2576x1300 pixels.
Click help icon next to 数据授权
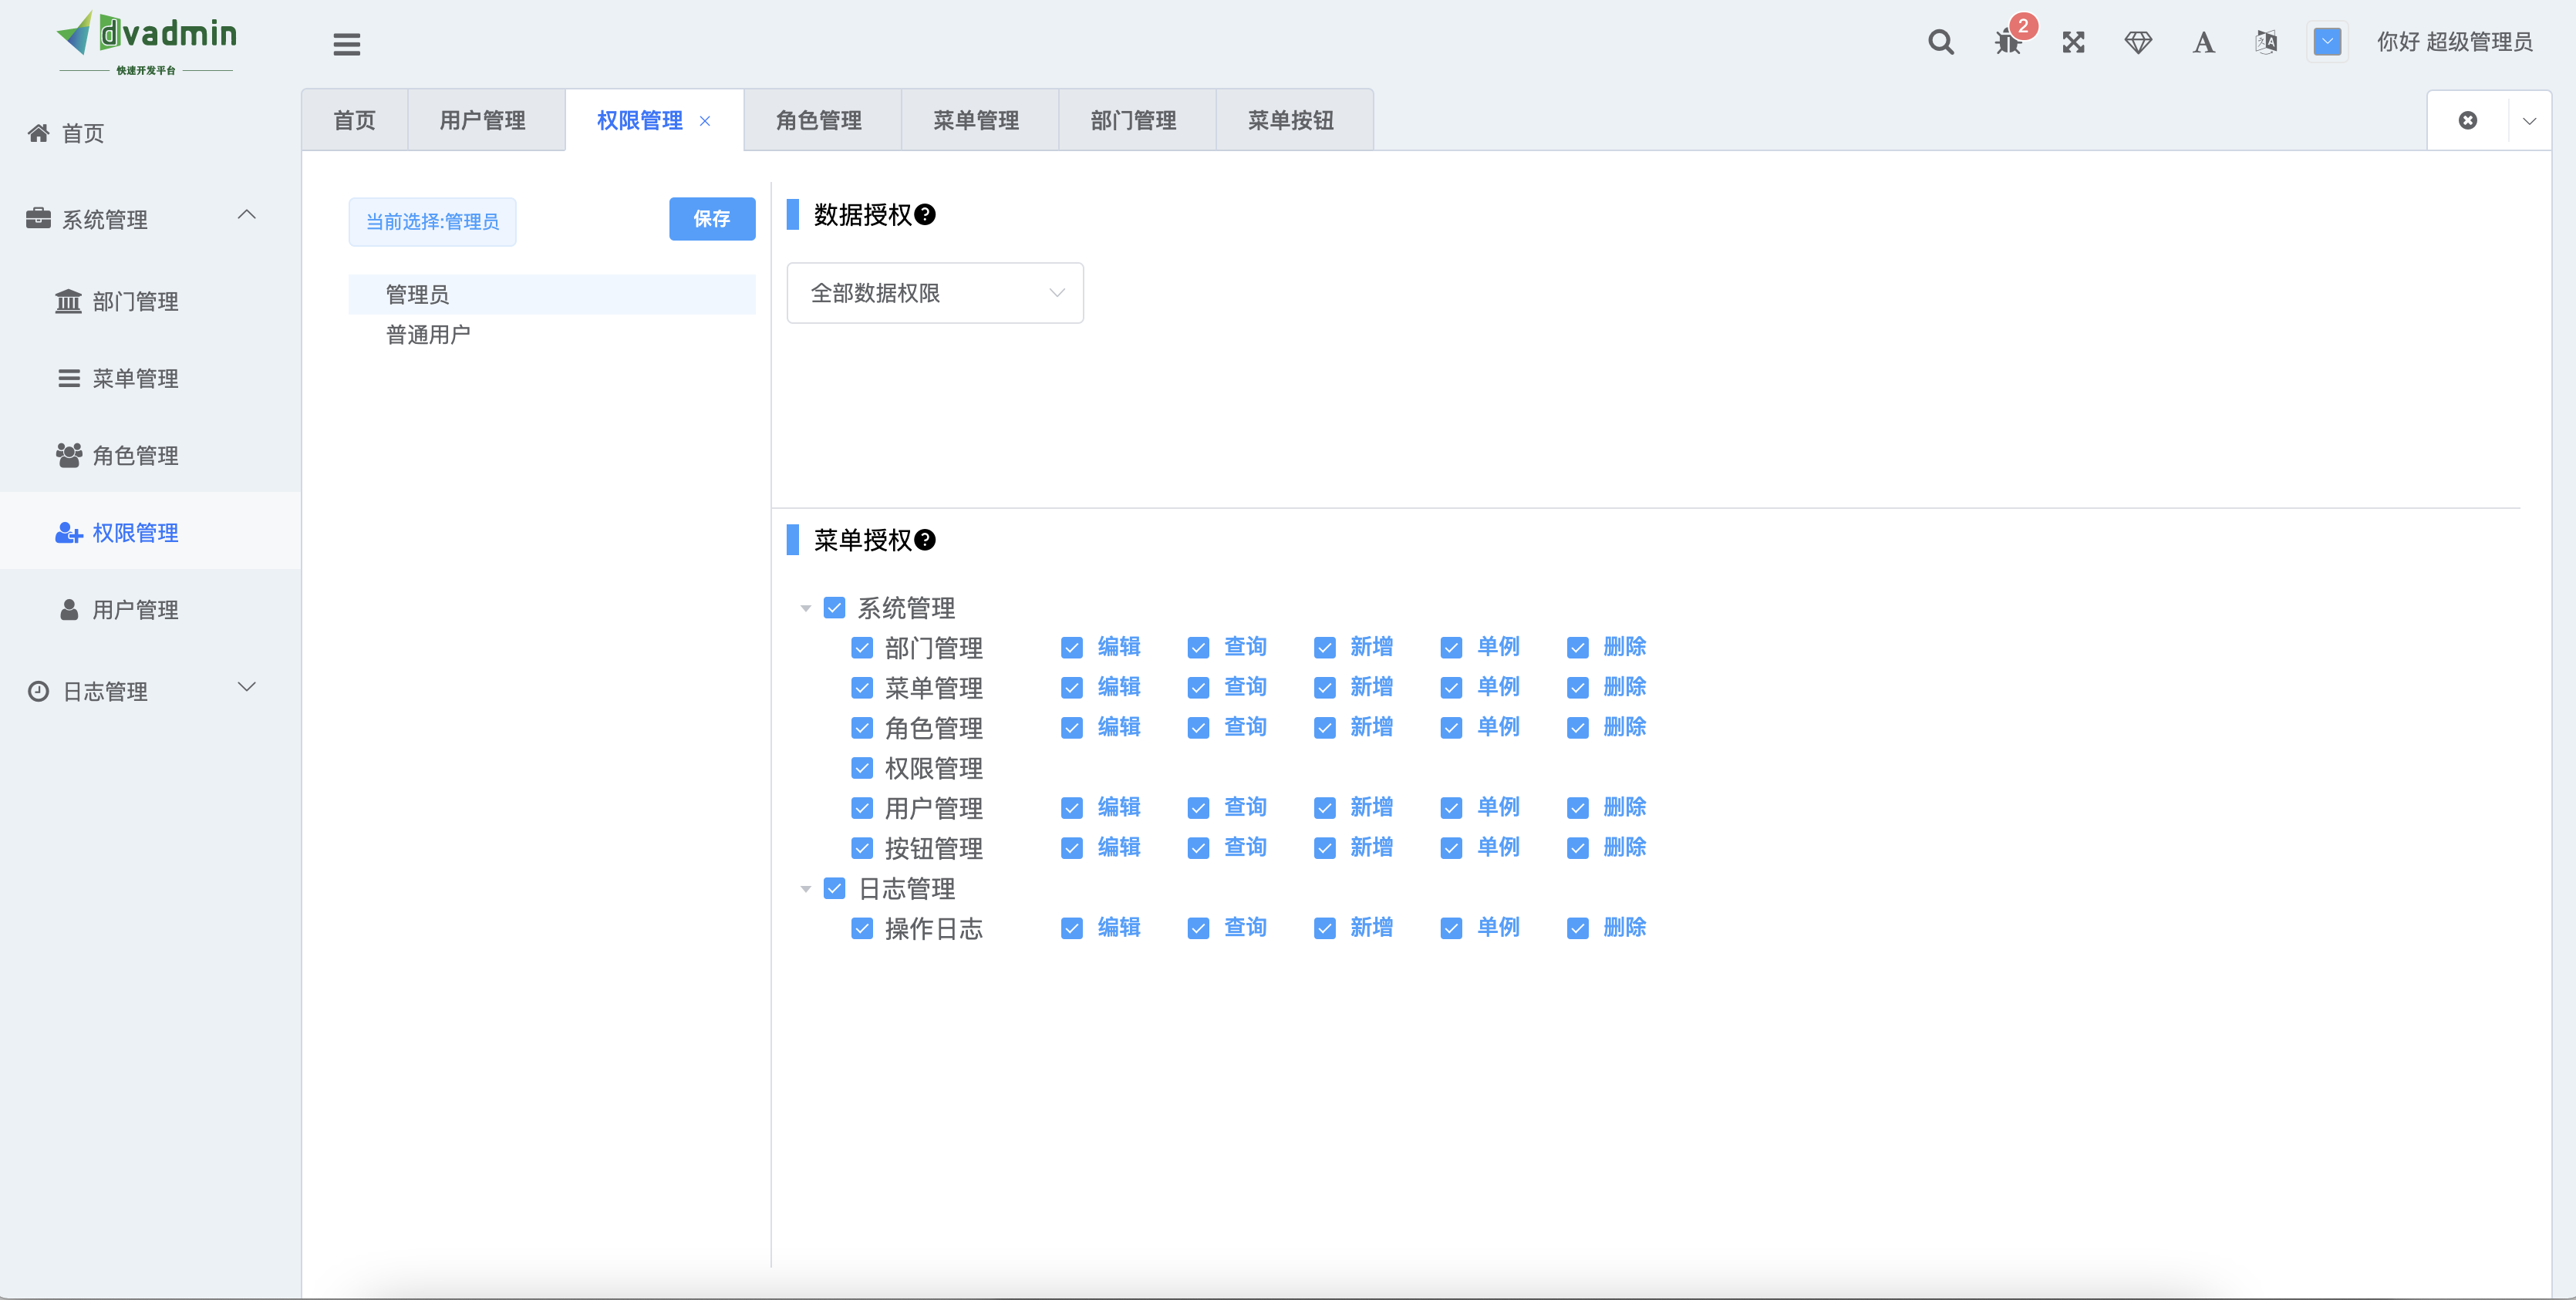(925, 214)
